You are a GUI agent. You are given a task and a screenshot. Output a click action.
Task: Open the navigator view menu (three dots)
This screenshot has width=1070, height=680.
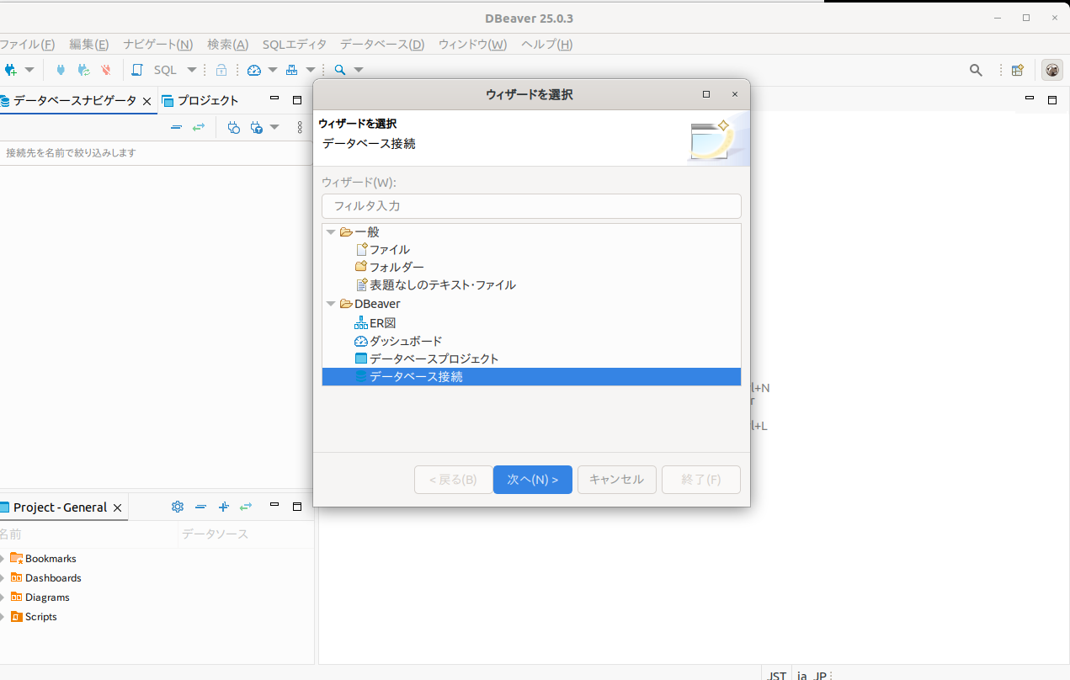(300, 127)
